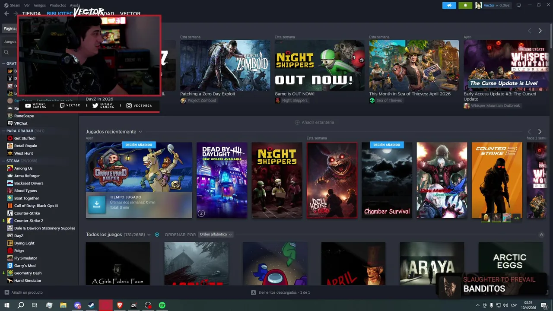Open Counter-Strike 2 game cover
The height and width of the screenshot is (311, 553).
(497, 180)
